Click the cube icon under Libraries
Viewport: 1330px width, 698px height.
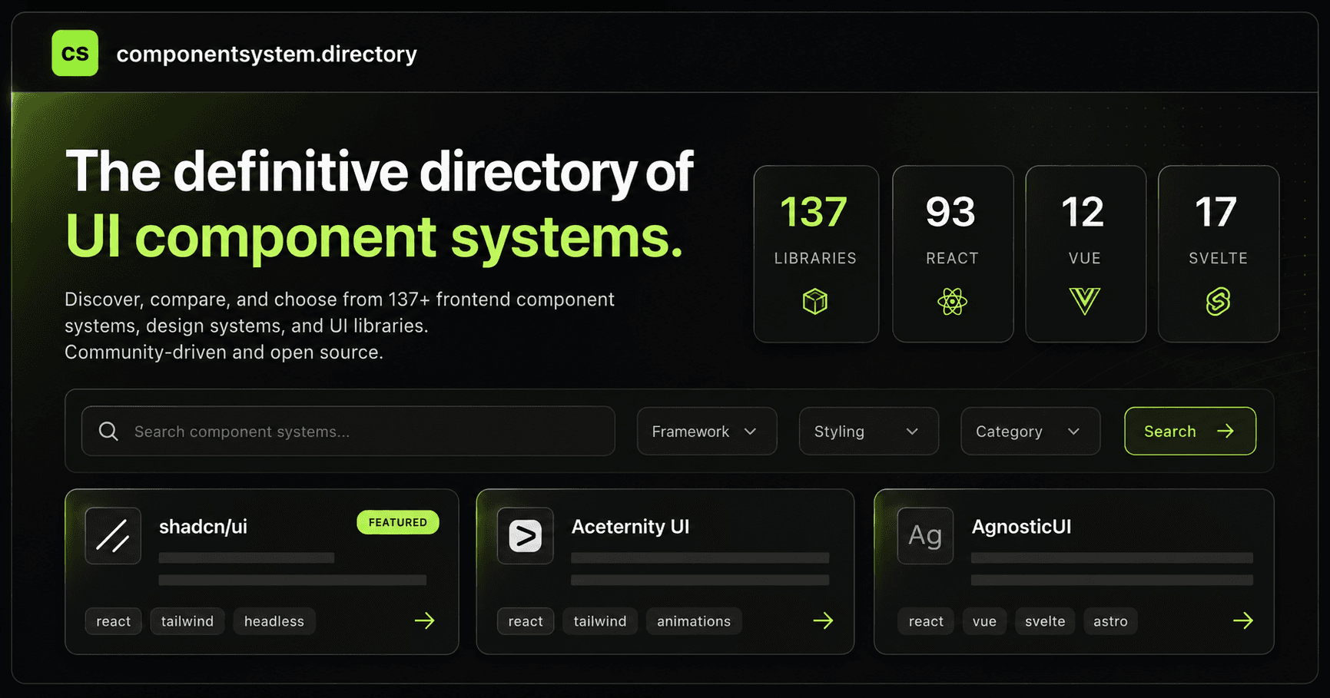[815, 301]
